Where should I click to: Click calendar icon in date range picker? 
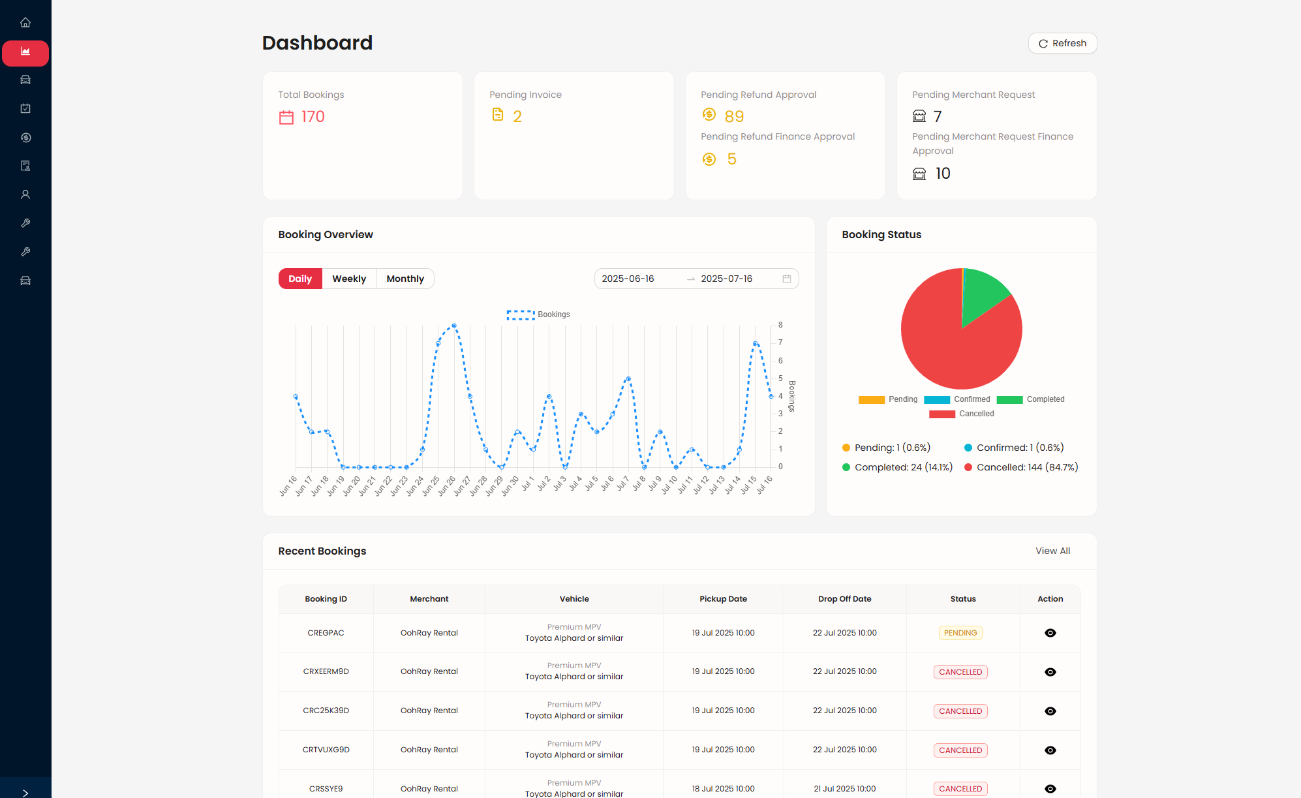787,279
